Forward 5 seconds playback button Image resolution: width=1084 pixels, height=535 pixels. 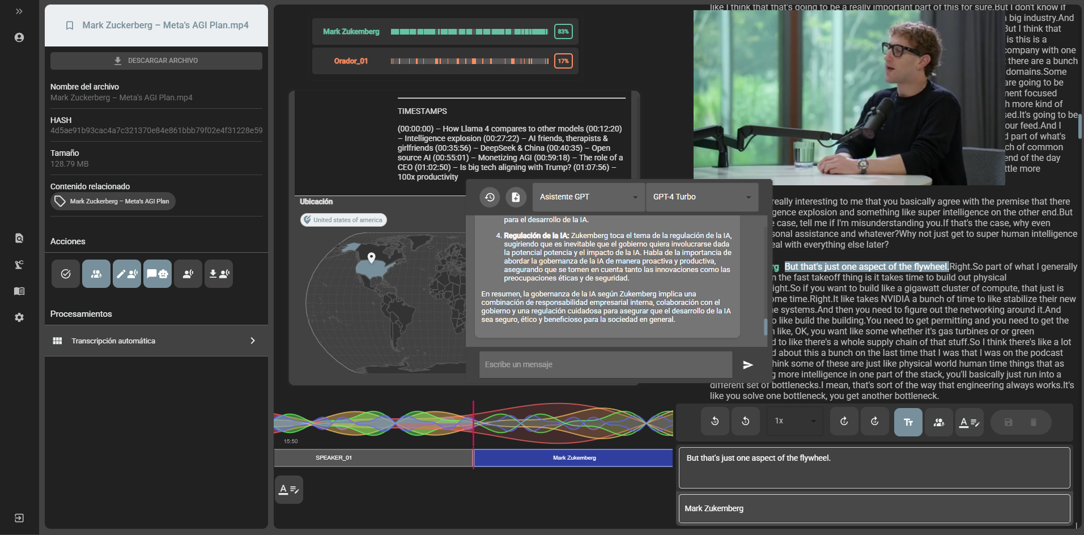844,422
